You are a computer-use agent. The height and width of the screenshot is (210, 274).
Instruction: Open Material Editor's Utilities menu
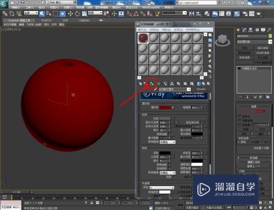tap(193, 30)
